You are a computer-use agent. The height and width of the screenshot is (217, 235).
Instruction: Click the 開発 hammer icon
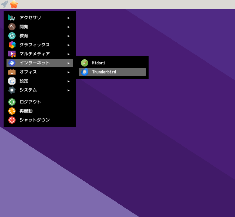[12, 27]
